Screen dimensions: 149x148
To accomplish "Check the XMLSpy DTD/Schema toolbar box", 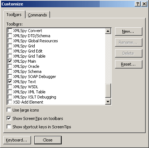I will tap(10, 36).
